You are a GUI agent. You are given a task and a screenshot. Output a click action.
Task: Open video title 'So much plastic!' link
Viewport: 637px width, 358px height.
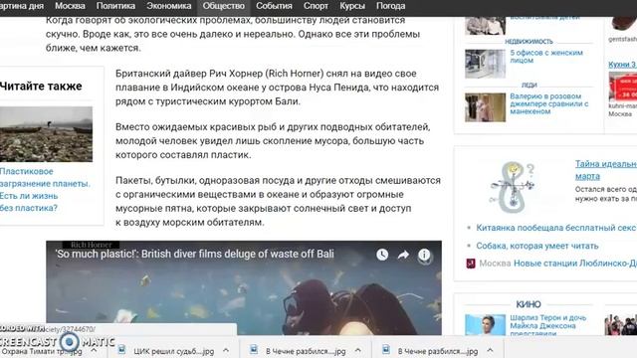coord(195,255)
